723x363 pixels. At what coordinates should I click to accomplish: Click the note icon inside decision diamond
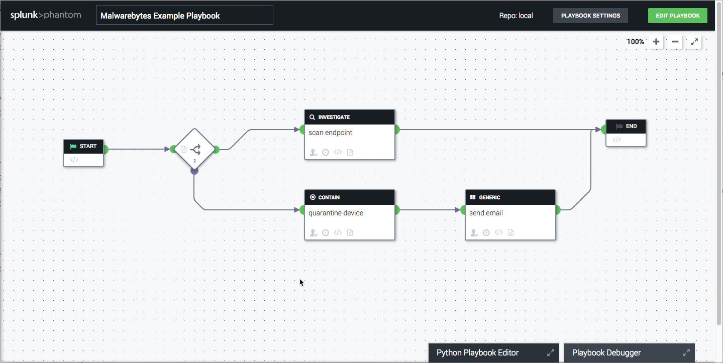[183, 149]
